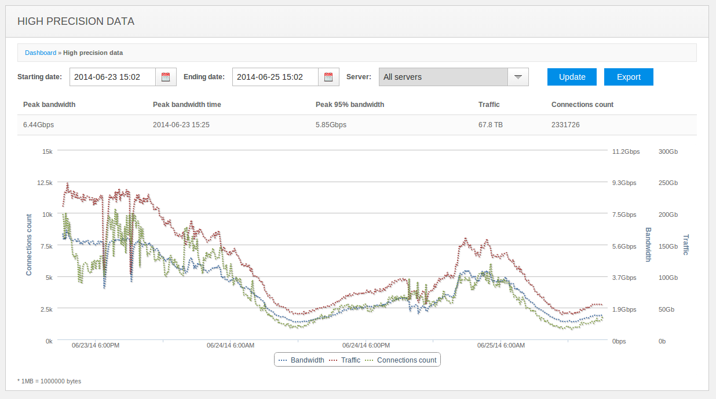Navigate to Dashboard via breadcrumb
716x399 pixels.
(x=41, y=53)
